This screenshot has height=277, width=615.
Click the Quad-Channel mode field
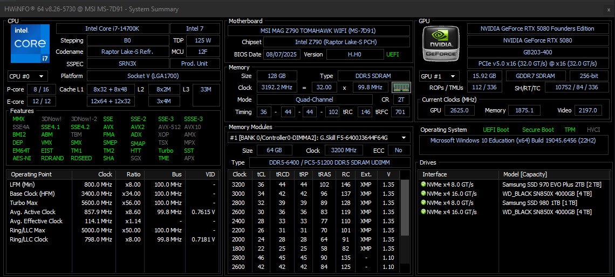pyautogui.click(x=315, y=100)
